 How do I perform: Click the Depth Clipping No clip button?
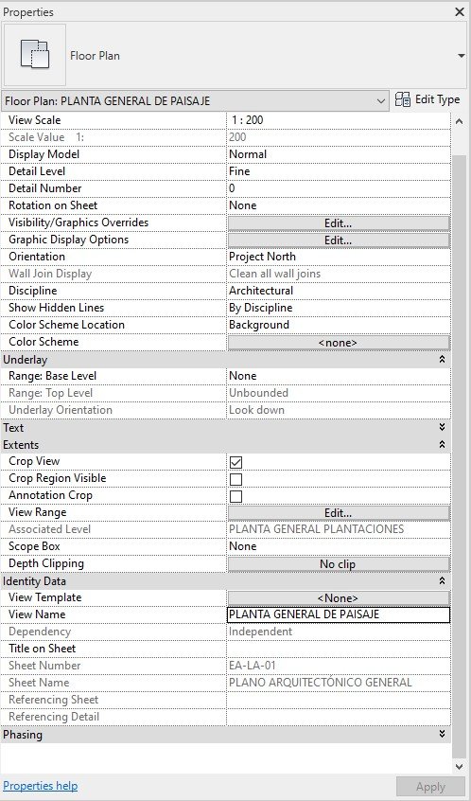click(x=339, y=564)
